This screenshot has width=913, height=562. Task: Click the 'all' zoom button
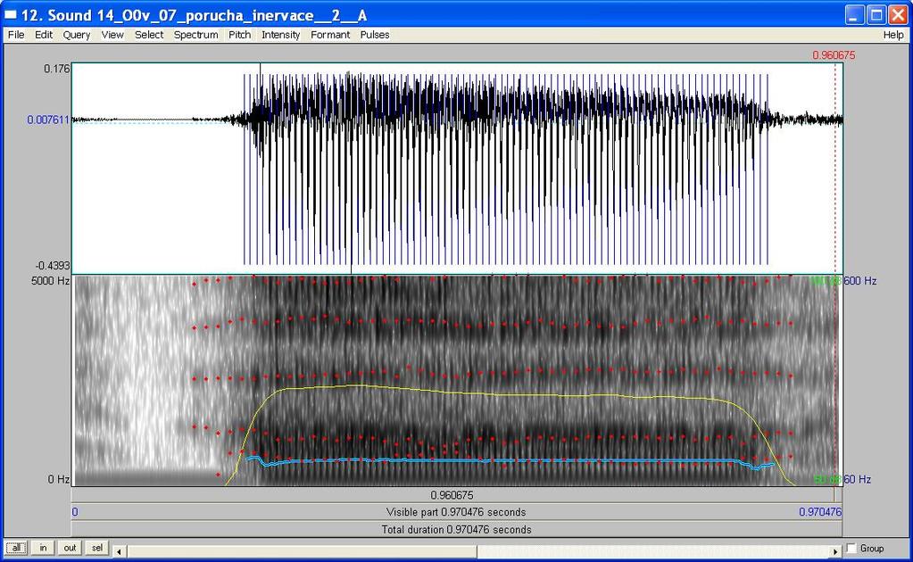[x=16, y=548]
